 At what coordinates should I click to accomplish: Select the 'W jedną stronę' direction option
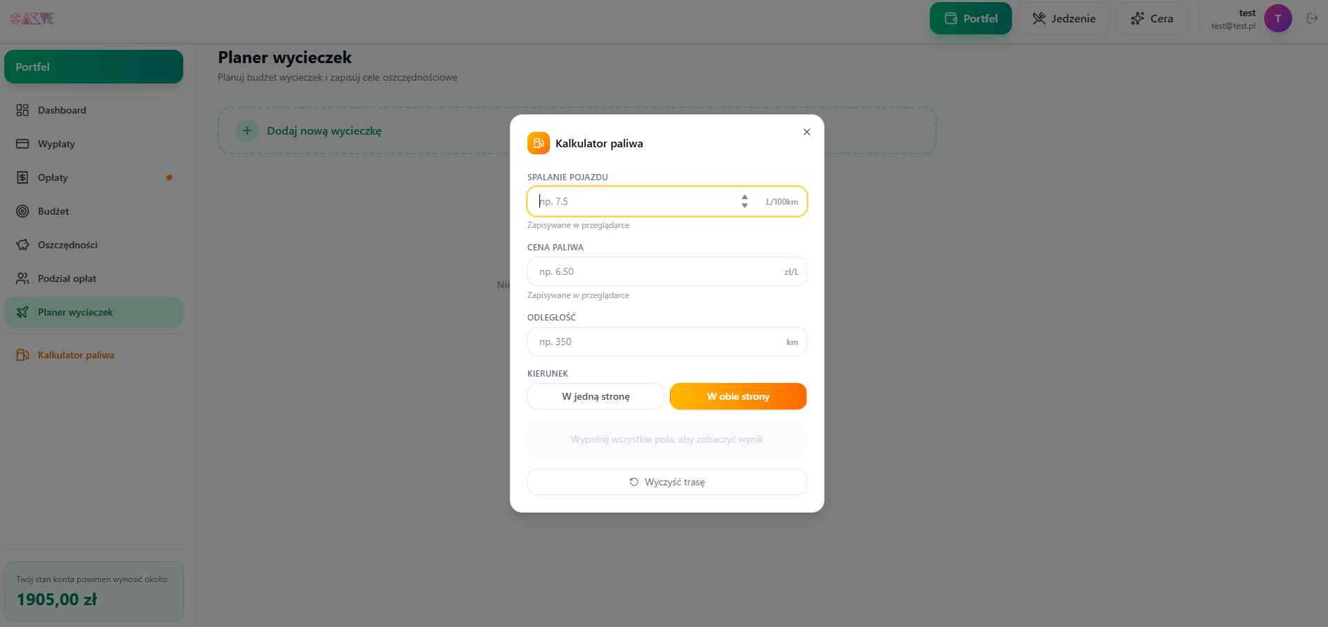[596, 396]
